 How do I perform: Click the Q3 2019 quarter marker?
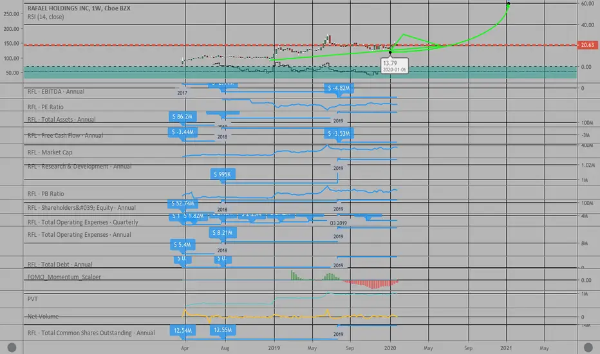tap(338, 223)
